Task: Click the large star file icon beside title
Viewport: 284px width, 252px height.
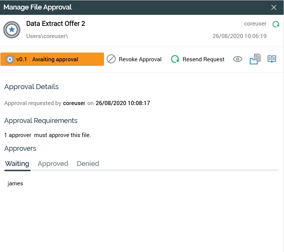Action: (x=12, y=30)
